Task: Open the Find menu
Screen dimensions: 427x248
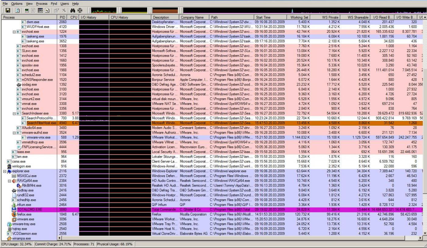Action: [x=54, y=4]
